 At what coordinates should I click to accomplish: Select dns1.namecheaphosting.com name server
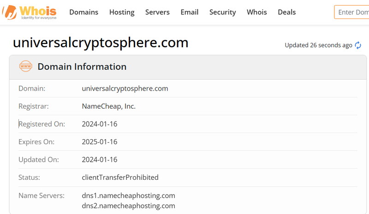point(129,196)
